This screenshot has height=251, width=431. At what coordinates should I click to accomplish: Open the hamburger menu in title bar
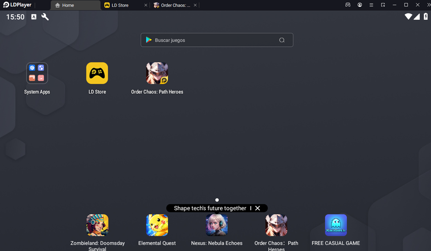pyautogui.click(x=371, y=5)
